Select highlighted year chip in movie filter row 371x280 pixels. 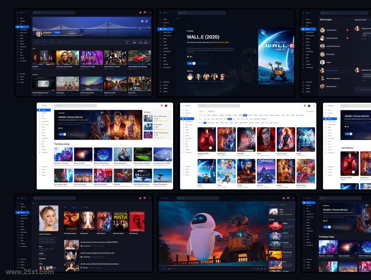(x=230, y=119)
